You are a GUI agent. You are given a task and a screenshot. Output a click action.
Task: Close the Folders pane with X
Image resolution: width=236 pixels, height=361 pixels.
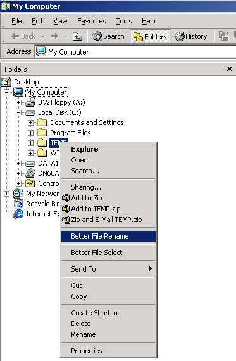tap(229, 69)
